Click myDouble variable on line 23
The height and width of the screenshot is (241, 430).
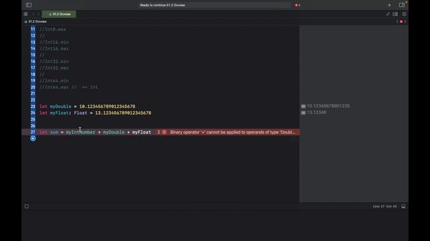60,106
